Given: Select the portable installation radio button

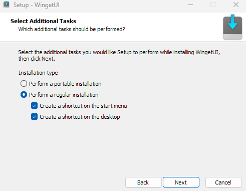Looking at the screenshot, I should click(24, 84).
